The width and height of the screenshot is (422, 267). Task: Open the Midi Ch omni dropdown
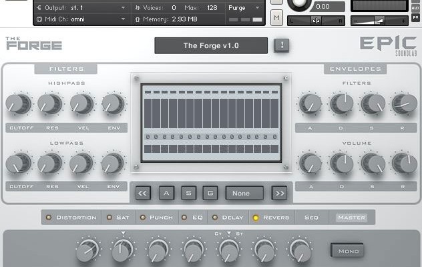point(81,19)
